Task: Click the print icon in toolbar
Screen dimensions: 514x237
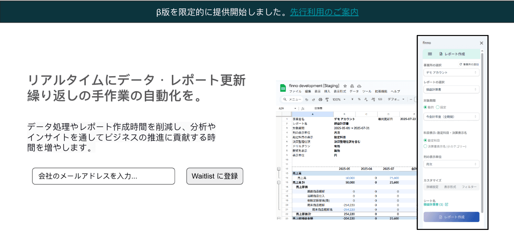Action: click(x=320, y=100)
